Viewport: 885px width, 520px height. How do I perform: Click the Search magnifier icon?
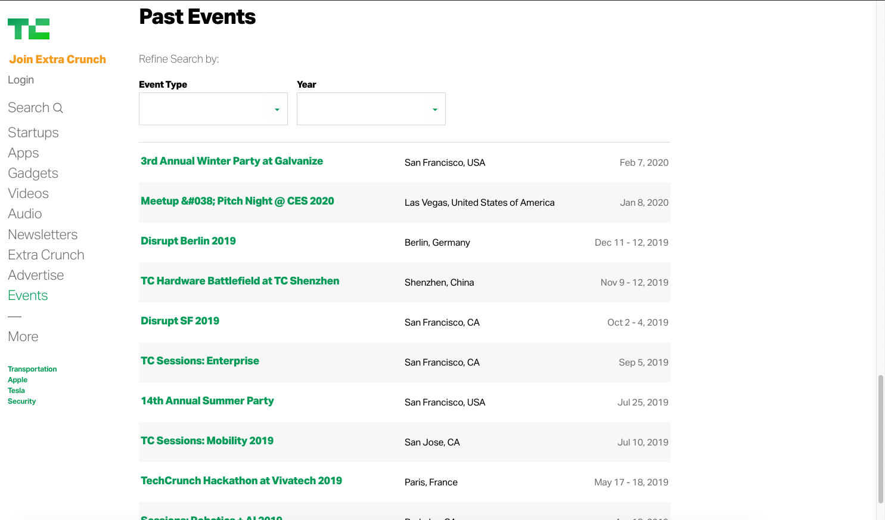click(58, 108)
